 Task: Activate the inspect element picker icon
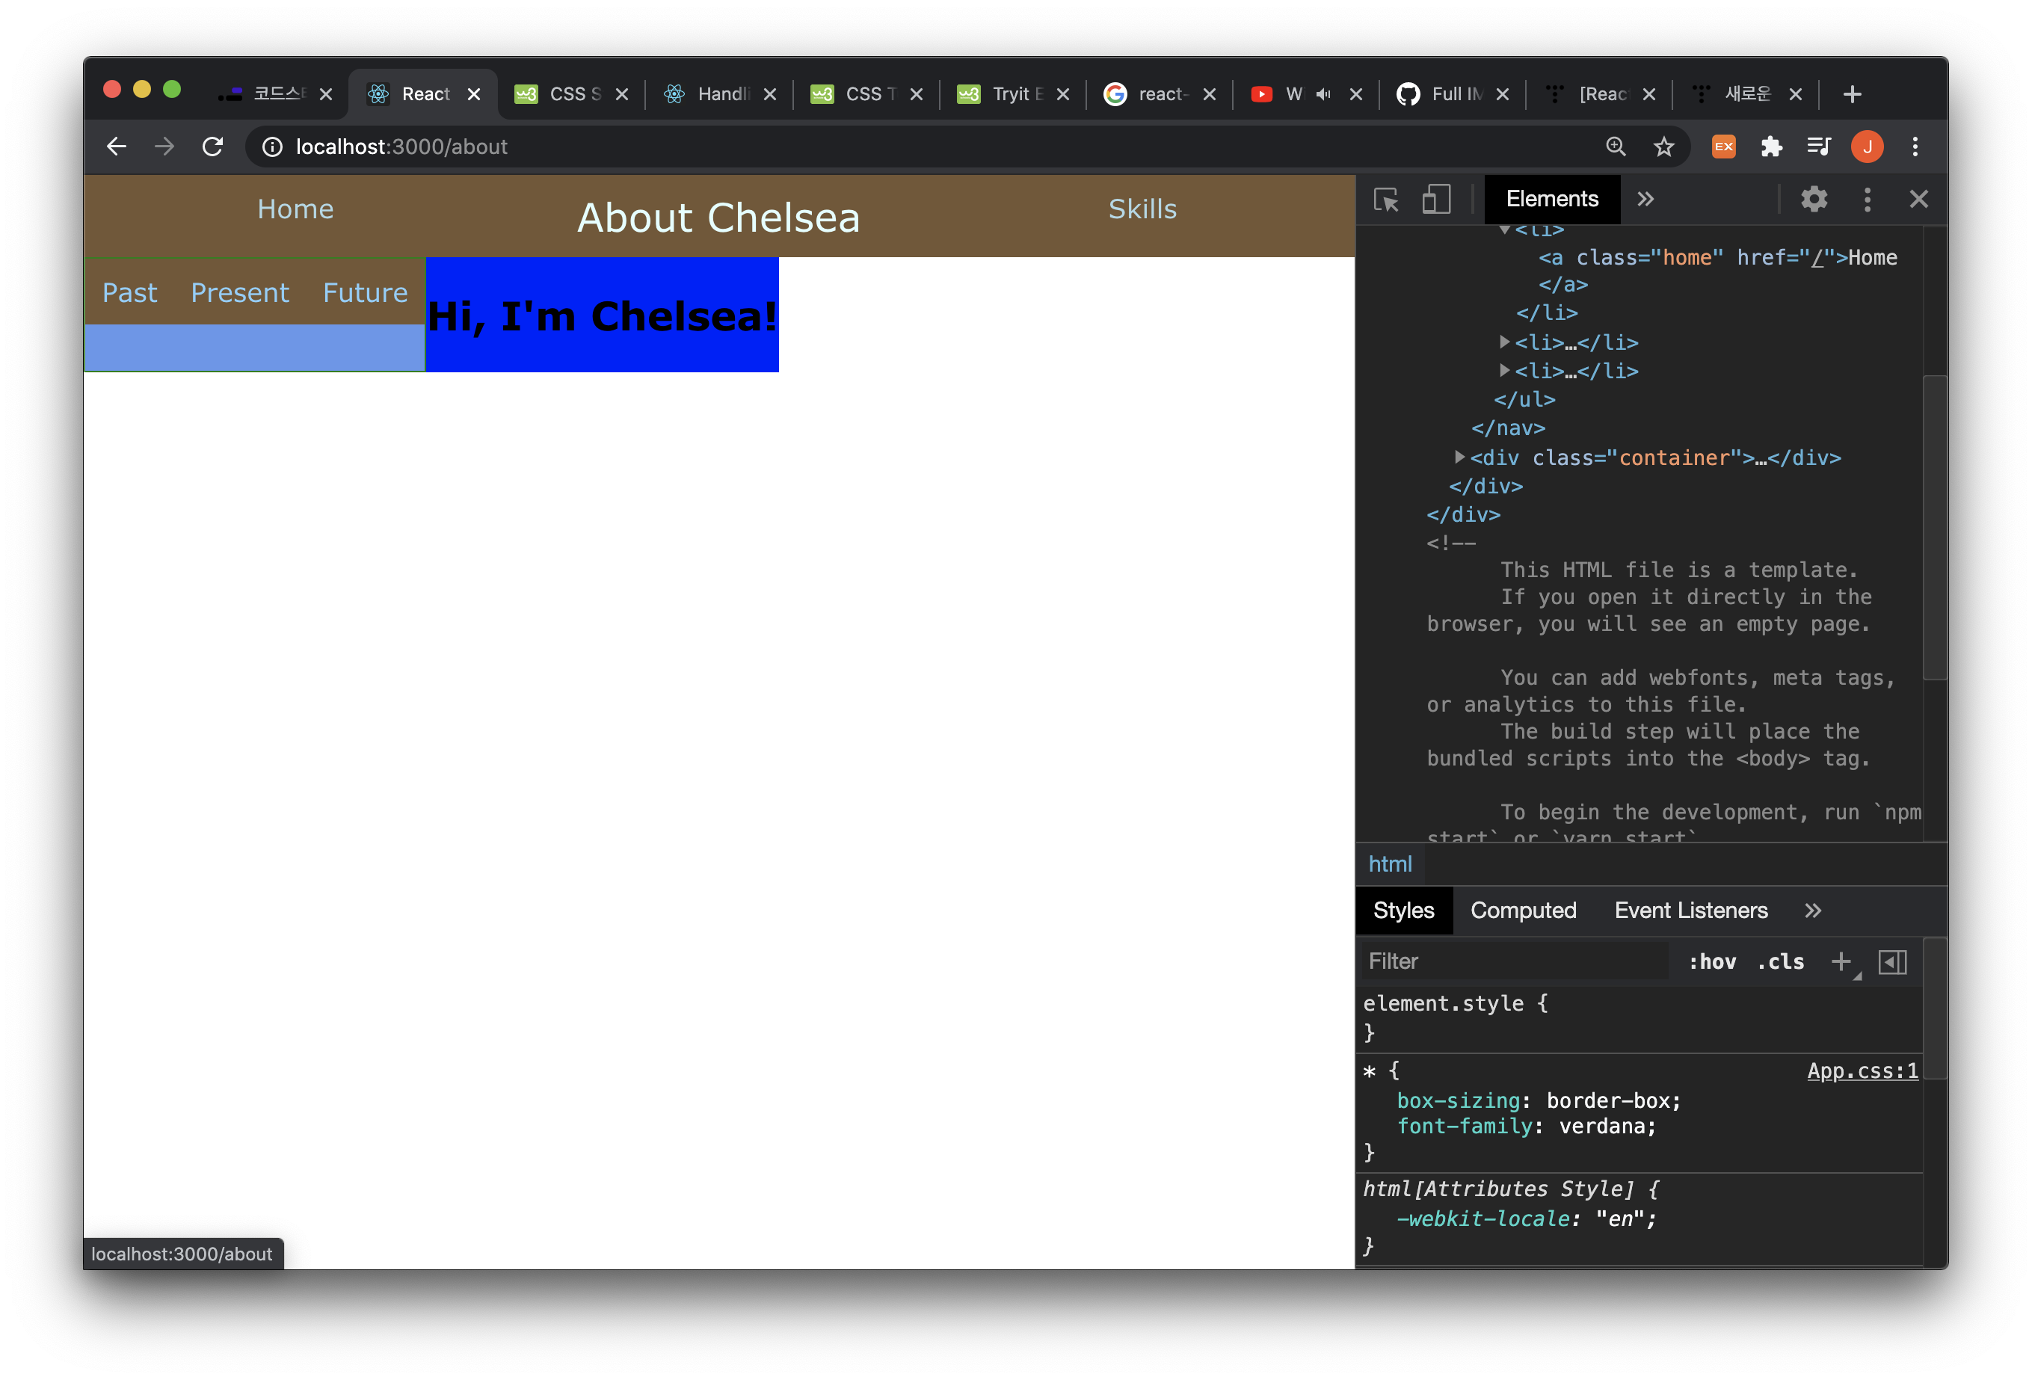click(1386, 200)
